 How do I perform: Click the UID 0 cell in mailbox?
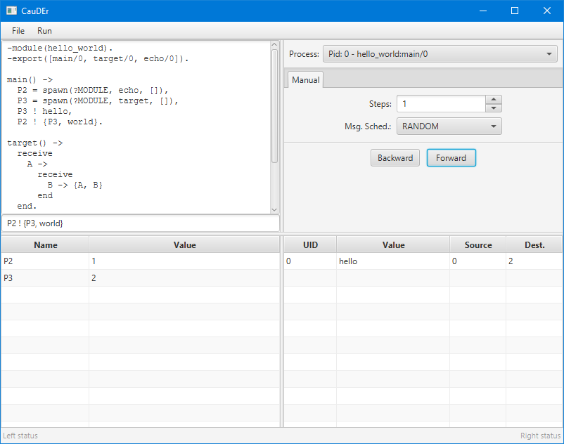coord(310,261)
